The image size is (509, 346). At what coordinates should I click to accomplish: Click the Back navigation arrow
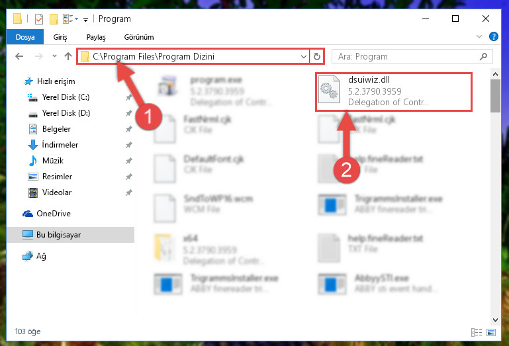19,56
